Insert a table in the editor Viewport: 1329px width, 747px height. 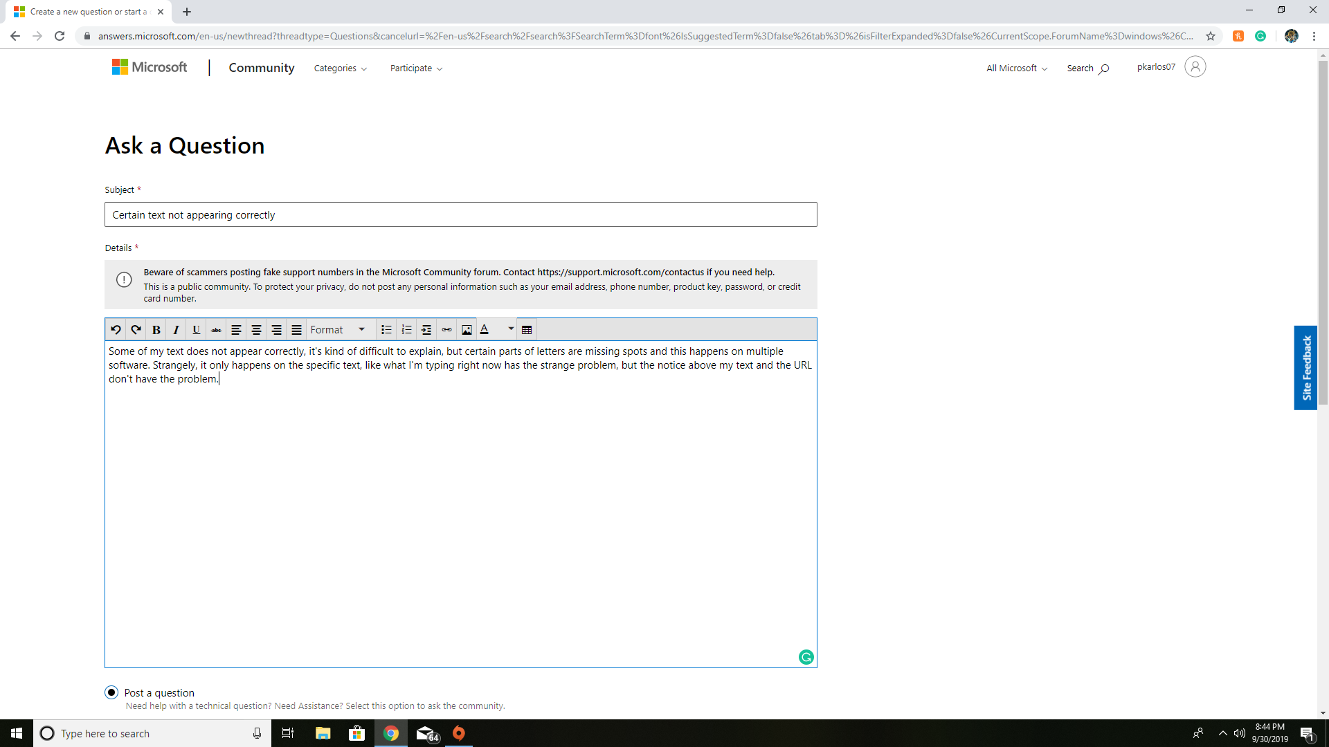527,330
